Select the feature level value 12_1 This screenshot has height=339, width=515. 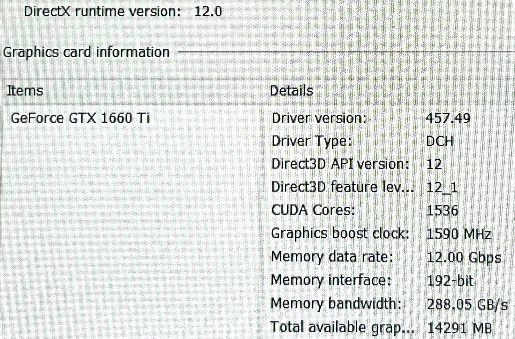442,188
